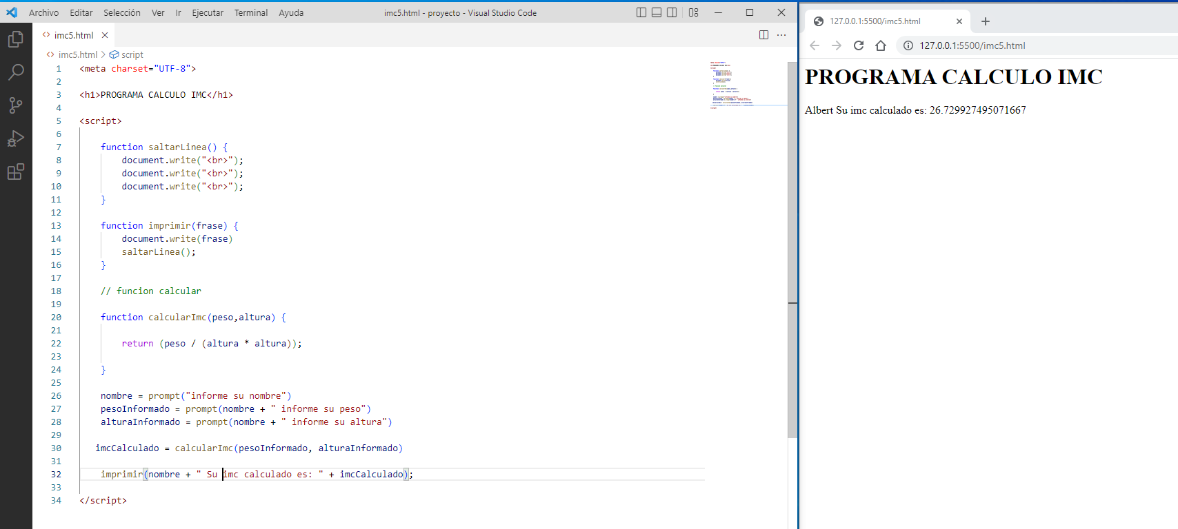Click the VS Code logo icon
This screenshot has width=1178, height=529.
pos(12,12)
